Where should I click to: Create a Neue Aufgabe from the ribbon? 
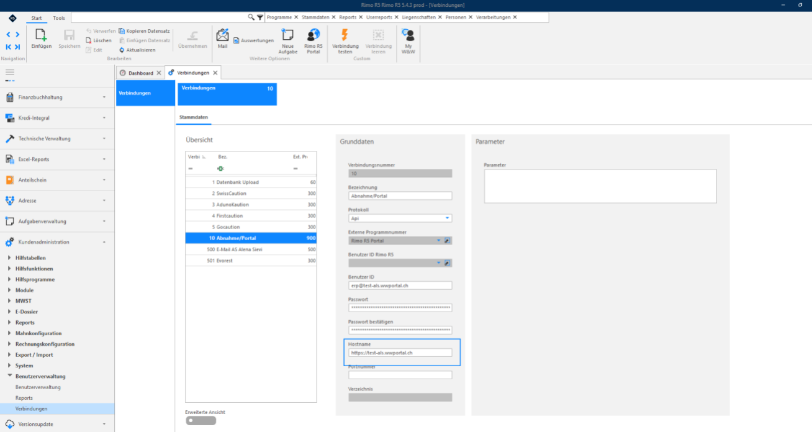288,41
